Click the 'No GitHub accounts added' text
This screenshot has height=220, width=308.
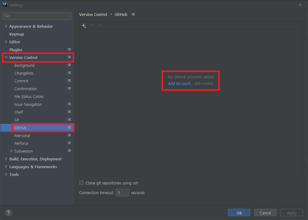click(191, 77)
